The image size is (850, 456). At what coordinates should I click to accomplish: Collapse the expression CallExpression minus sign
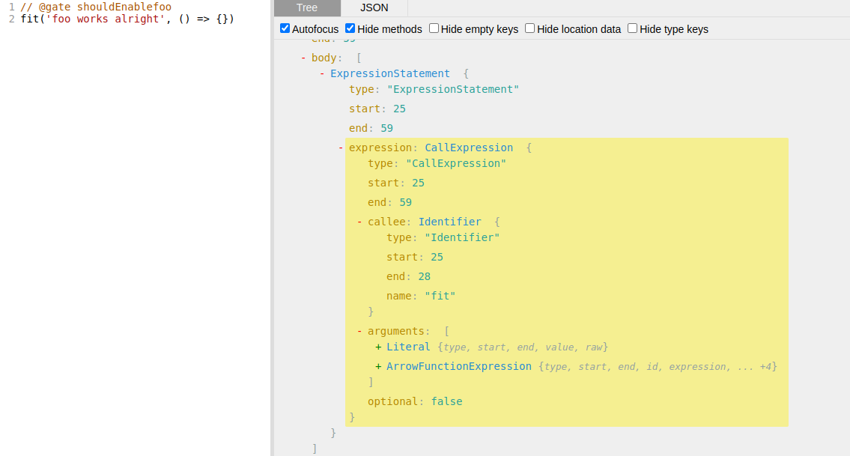pyautogui.click(x=341, y=148)
